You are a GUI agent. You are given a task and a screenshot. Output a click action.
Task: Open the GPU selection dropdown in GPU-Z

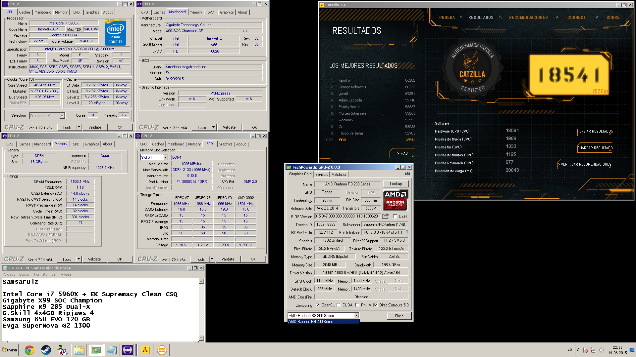(356, 316)
